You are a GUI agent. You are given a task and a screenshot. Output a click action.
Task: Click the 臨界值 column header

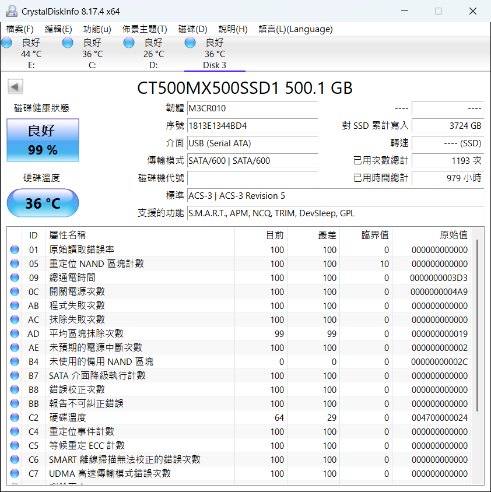click(x=366, y=235)
